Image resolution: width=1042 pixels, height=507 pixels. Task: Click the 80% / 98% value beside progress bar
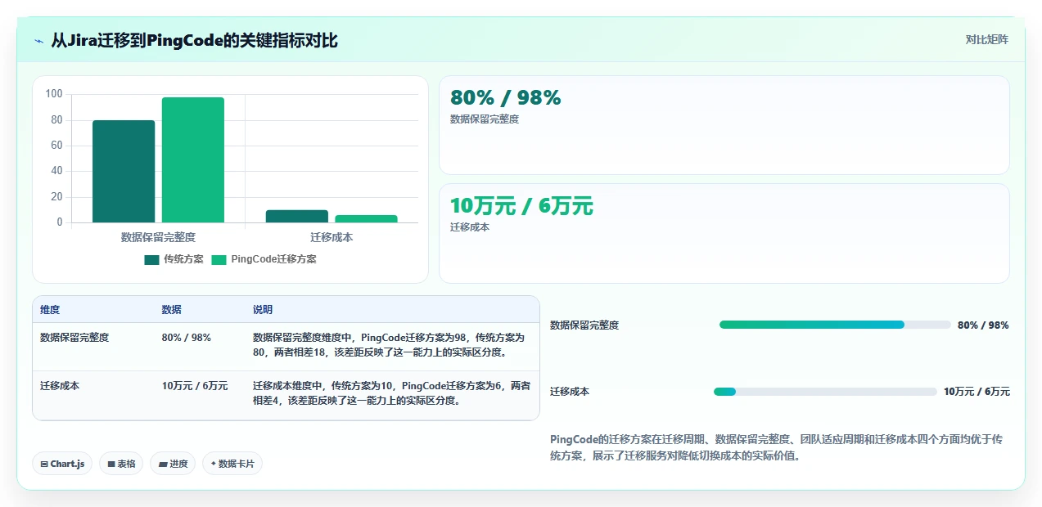click(x=983, y=325)
